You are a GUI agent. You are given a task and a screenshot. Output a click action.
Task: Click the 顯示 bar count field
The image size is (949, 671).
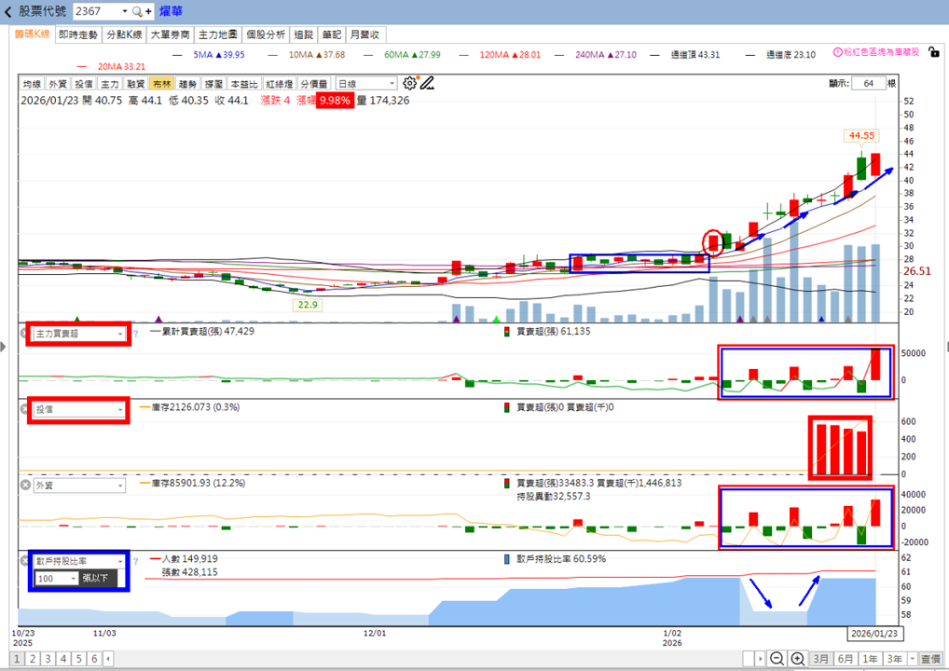point(869,84)
